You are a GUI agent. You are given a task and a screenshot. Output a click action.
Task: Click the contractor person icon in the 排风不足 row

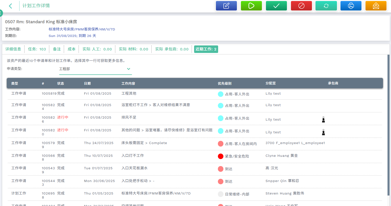tap(323, 120)
